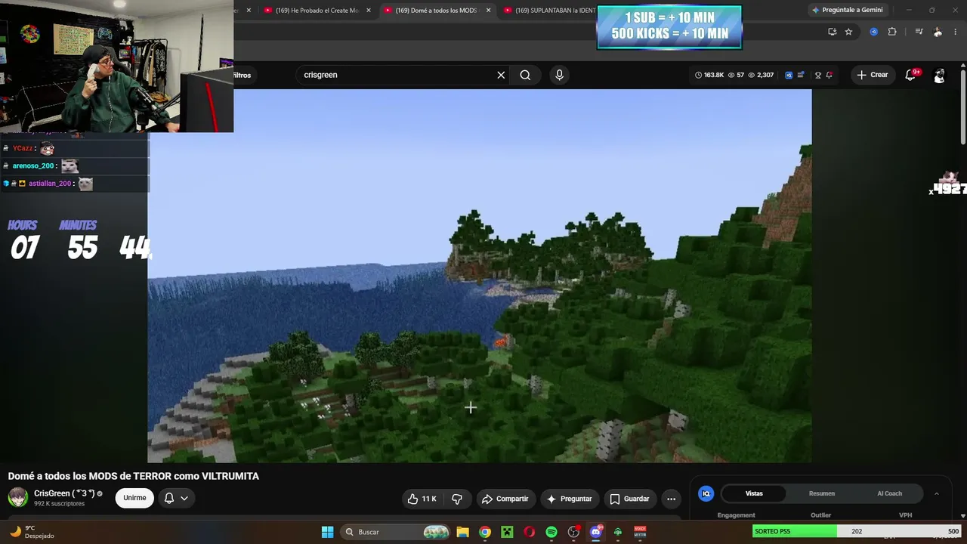Collapse the vidIQ panel chevron
Image resolution: width=967 pixels, height=544 pixels.
pyautogui.click(x=937, y=493)
